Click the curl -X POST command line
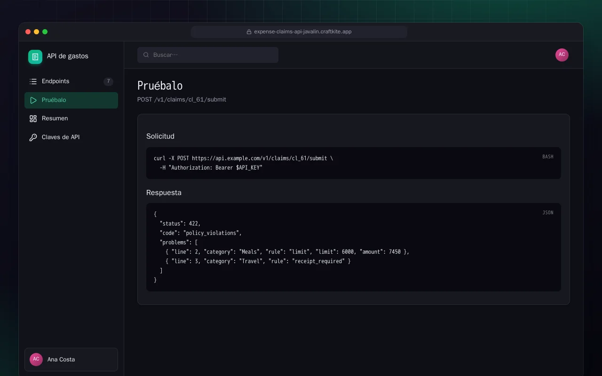 pyautogui.click(x=243, y=158)
